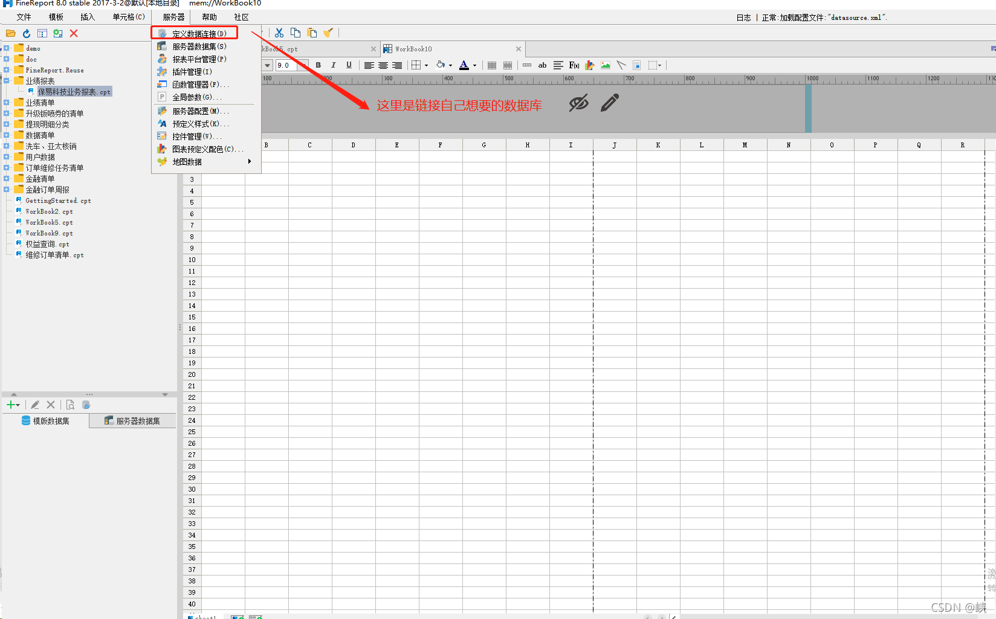Viewport: 996px width, 619px height.
Task: Edit selected dataset with pencil icon
Action: point(35,405)
